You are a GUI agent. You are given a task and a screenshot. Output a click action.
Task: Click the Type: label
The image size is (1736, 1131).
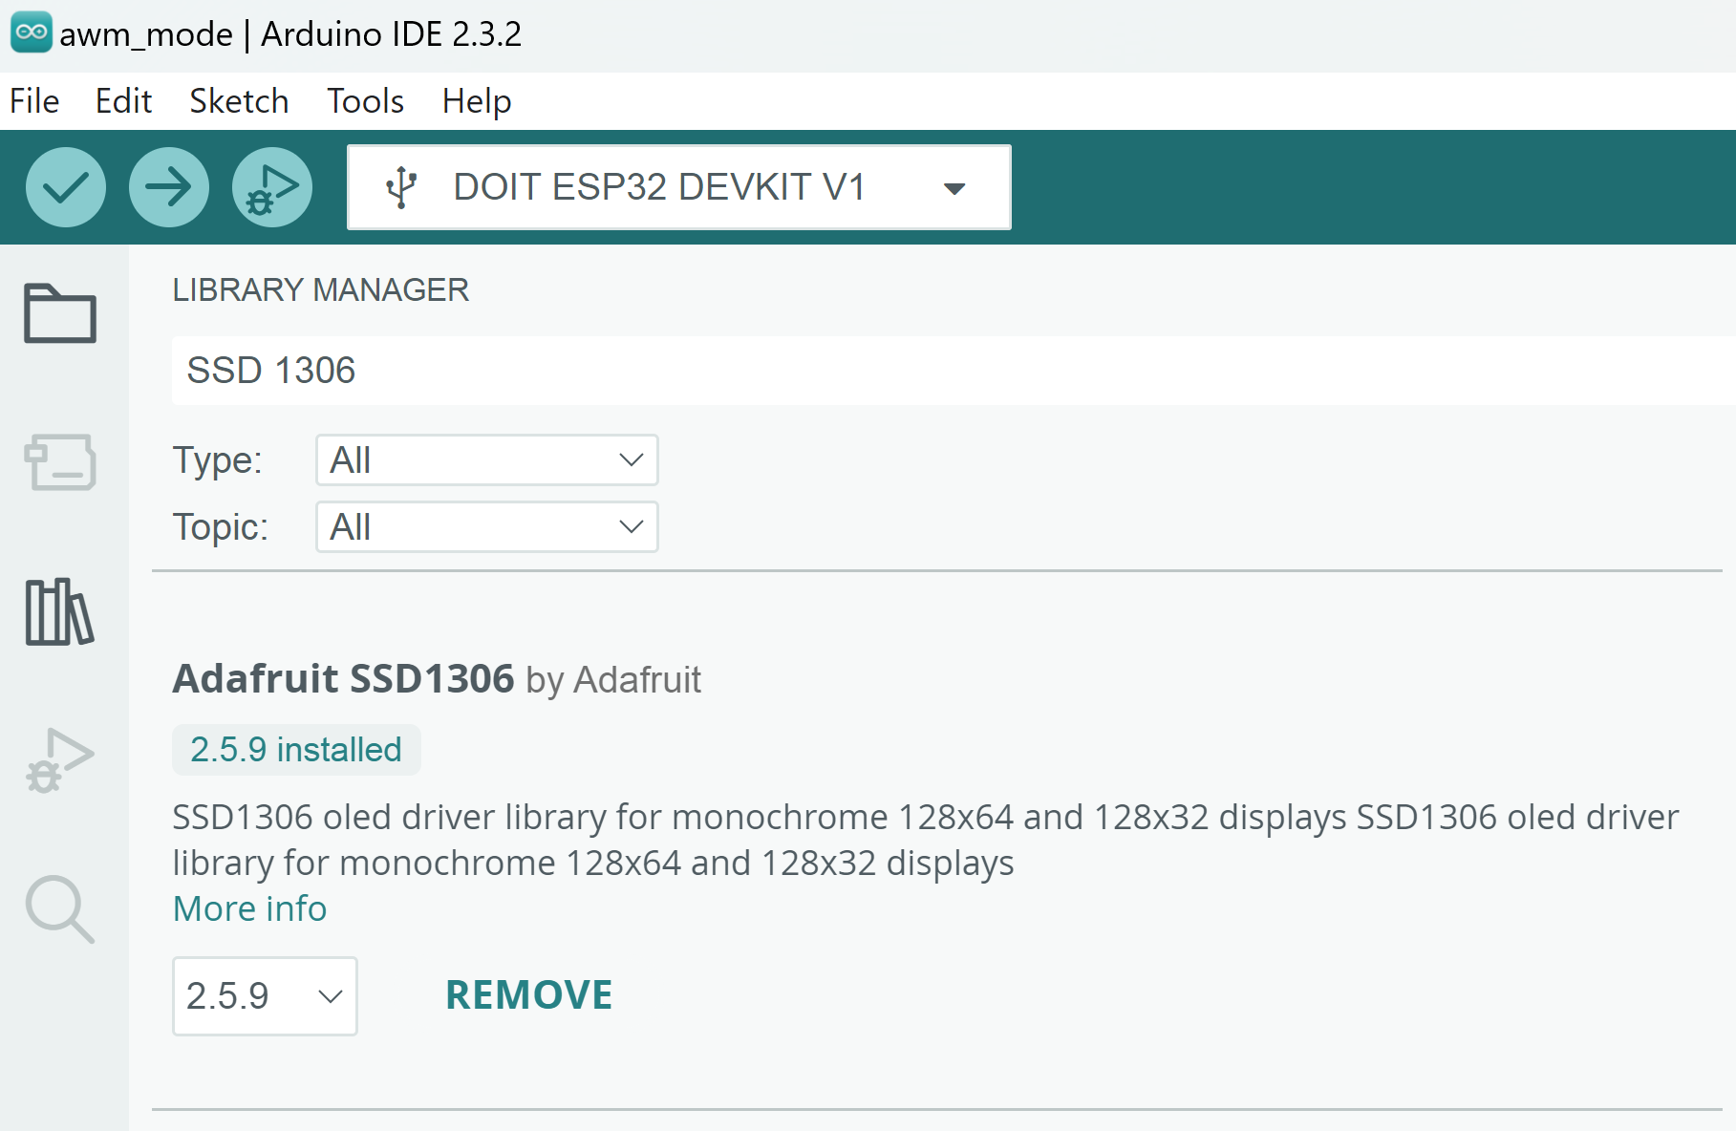(218, 460)
